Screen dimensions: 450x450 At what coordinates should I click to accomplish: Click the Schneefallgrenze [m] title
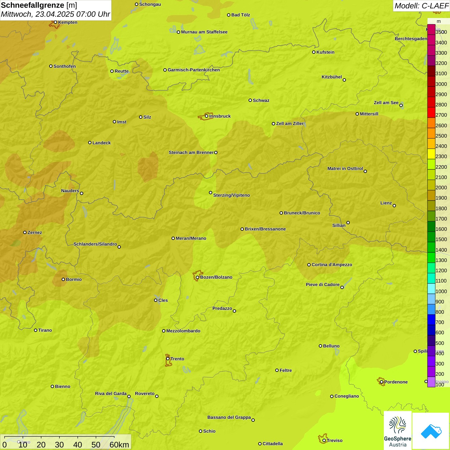pyautogui.click(x=39, y=5)
